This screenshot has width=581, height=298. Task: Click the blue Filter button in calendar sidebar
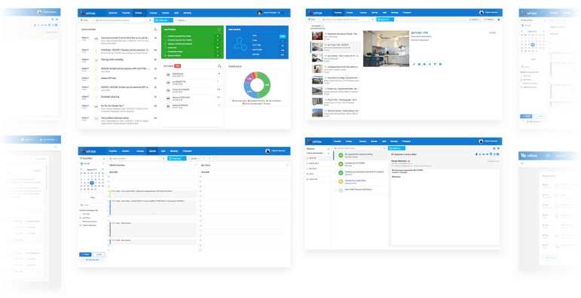[x=85, y=254]
